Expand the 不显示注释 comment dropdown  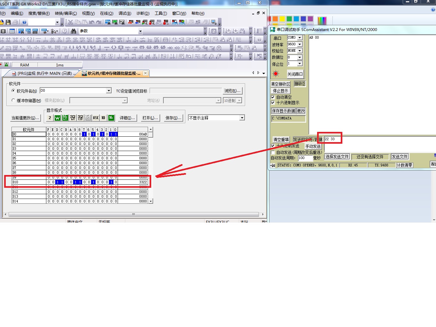(242, 118)
